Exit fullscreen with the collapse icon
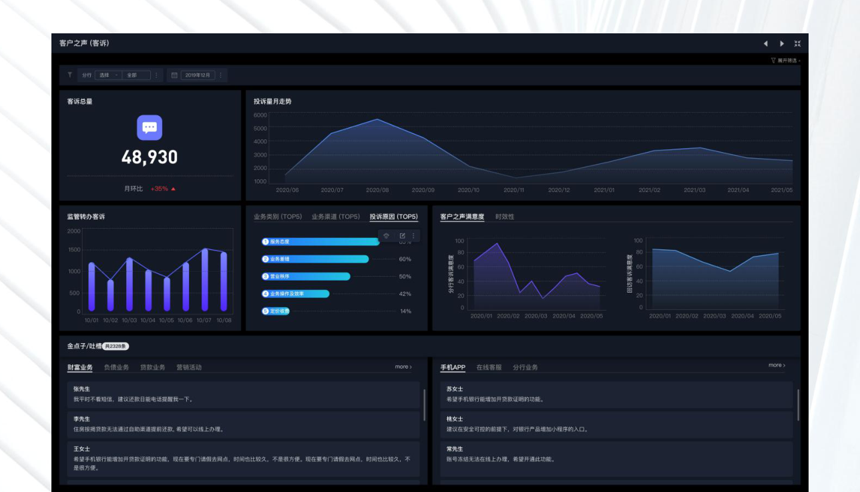The image size is (860, 492). point(797,43)
